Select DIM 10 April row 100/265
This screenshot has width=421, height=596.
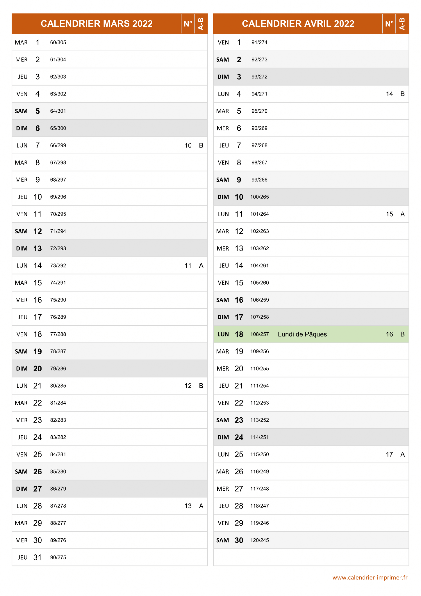(x=311, y=197)
